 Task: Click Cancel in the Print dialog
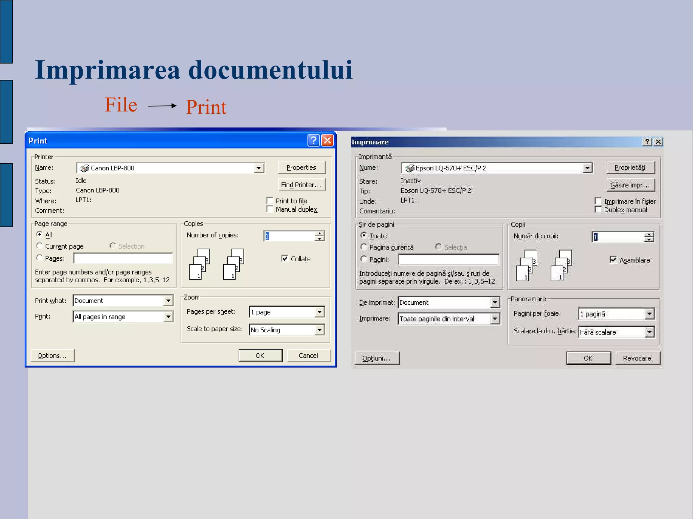pyautogui.click(x=308, y=356)
